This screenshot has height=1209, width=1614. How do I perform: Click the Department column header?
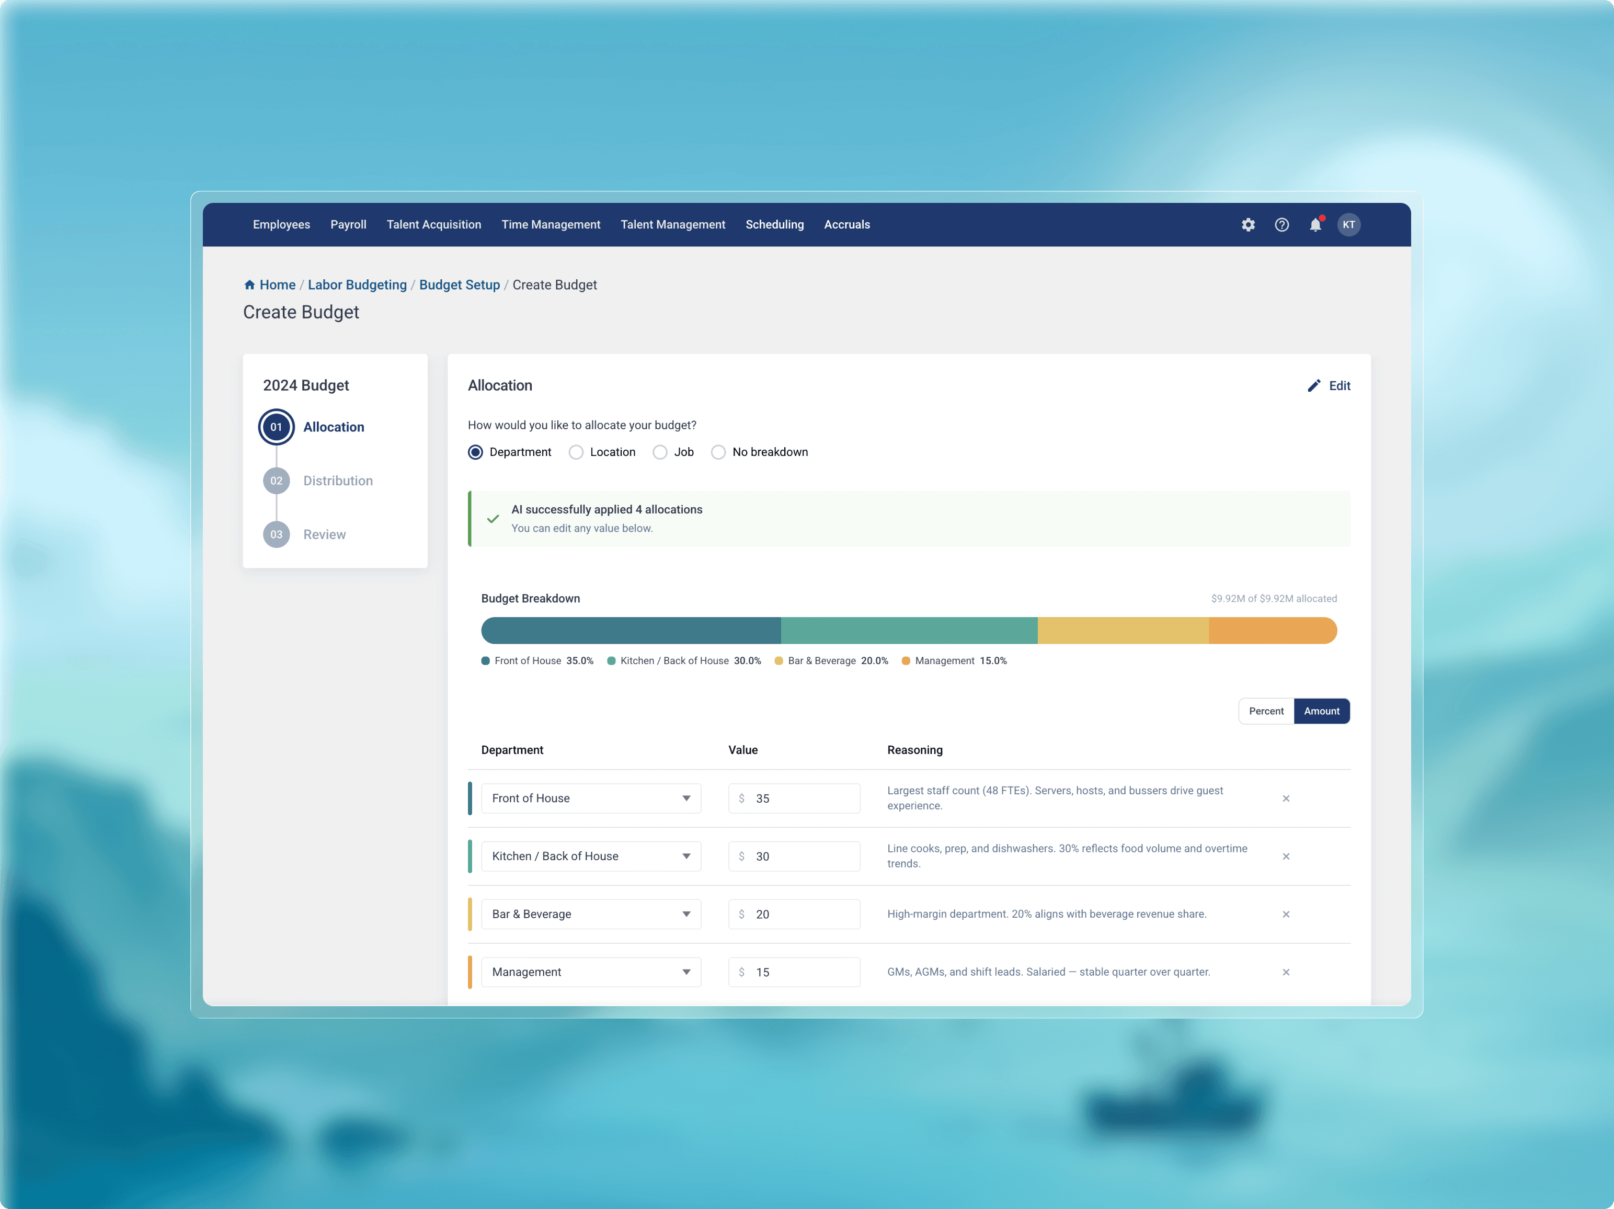click(x=512, y=750)
